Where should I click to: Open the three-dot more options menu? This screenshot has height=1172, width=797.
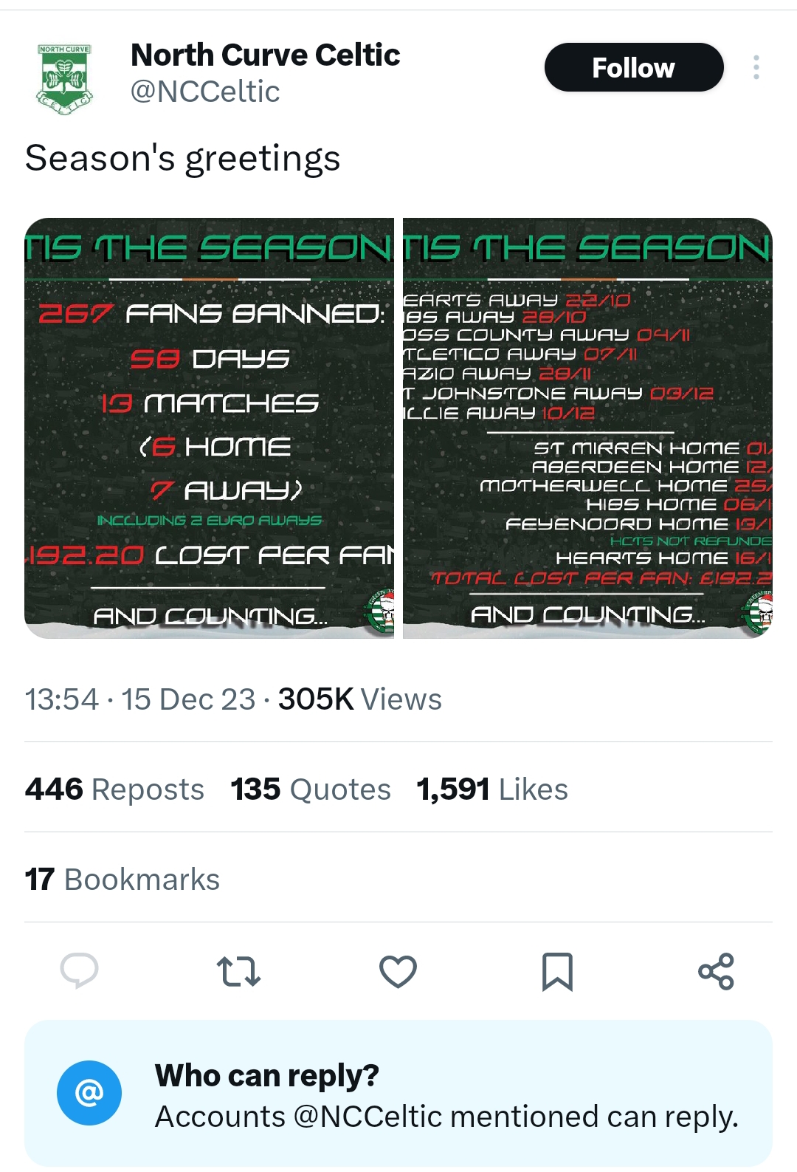coord(756,67)
